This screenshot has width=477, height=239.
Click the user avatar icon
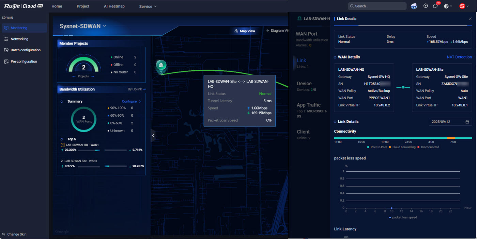coord(462,6)
